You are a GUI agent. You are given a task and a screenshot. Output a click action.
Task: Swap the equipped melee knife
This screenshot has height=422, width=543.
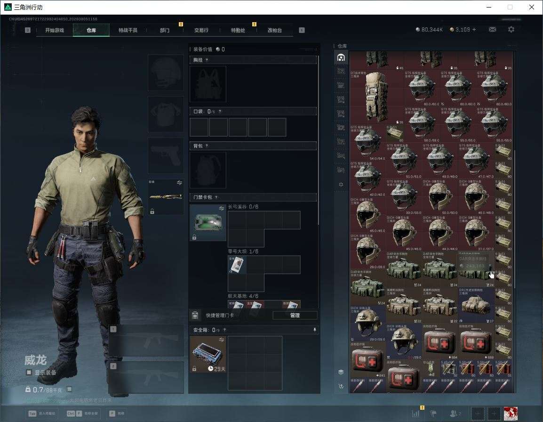[x=179, y=183]
